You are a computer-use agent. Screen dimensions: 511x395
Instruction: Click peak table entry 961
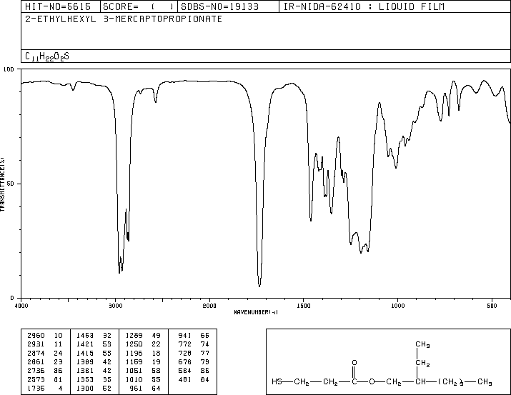(136, 388)
